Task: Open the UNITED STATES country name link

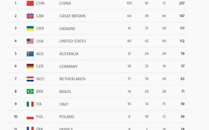Action: 72,41
